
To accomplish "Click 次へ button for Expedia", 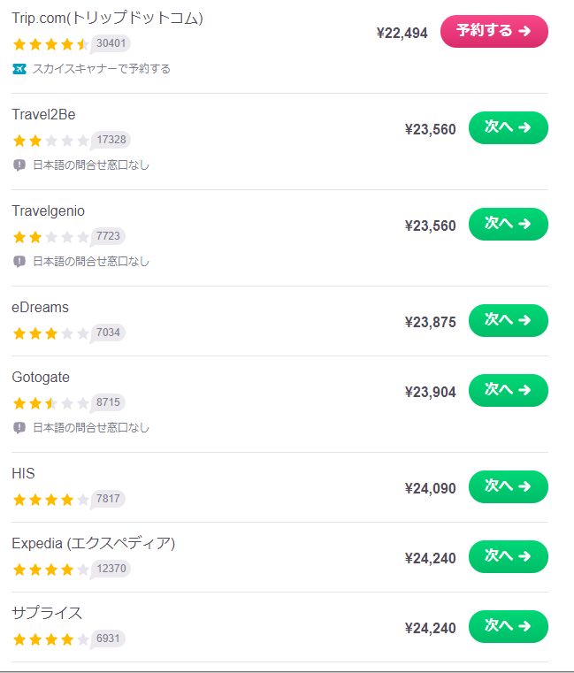I will pos(508,556).
